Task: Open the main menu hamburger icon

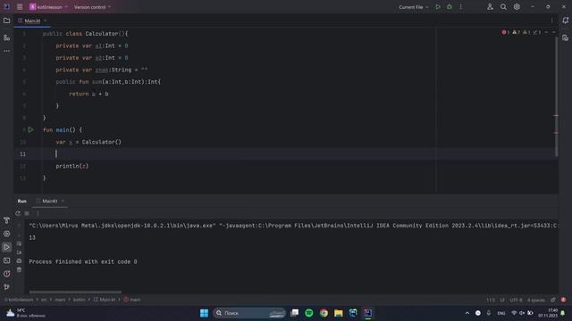Action: click(x=20, y=7)
